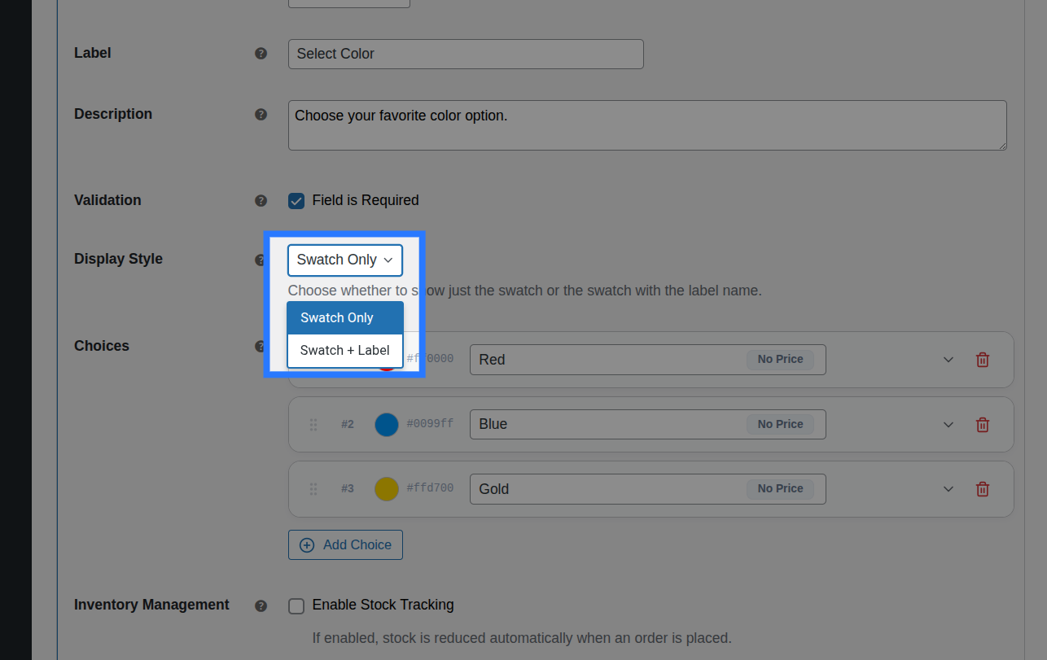Toggle Field is Required checkbox
Screen dimensions: 1047x660
point(296,201)
